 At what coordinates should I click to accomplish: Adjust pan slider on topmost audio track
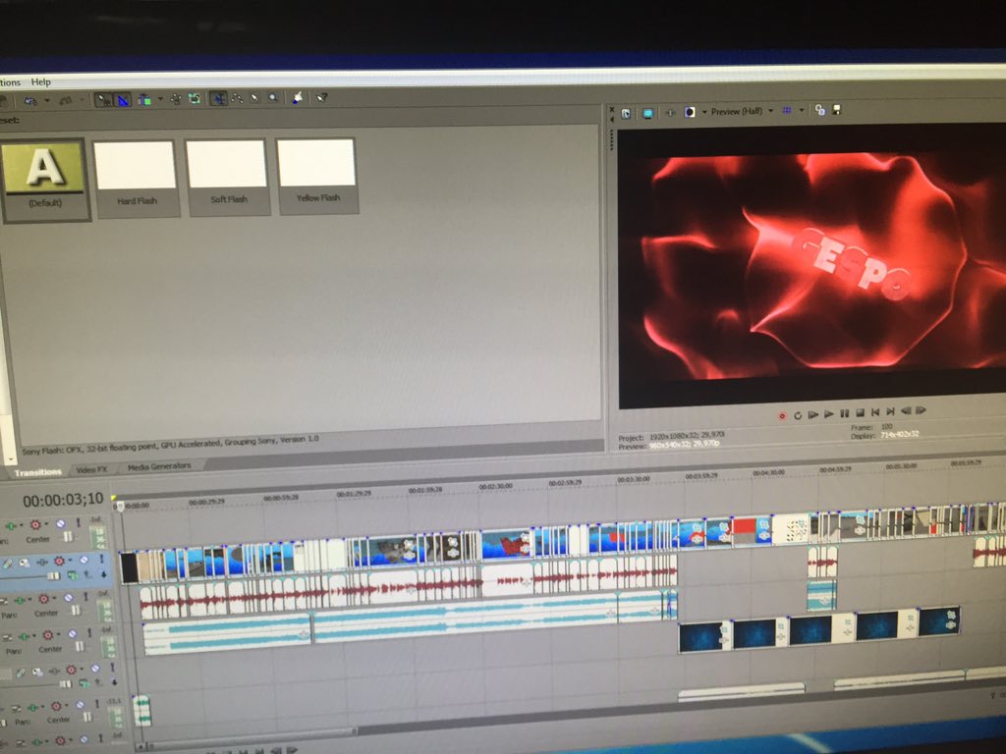[68, 537]
